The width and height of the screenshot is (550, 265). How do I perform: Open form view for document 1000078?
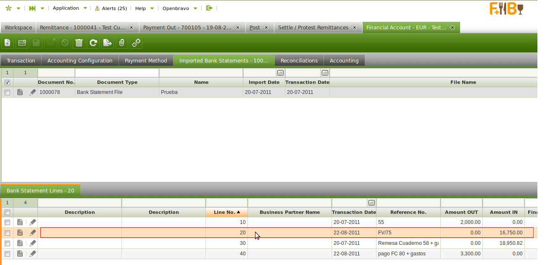pos(20,92)
